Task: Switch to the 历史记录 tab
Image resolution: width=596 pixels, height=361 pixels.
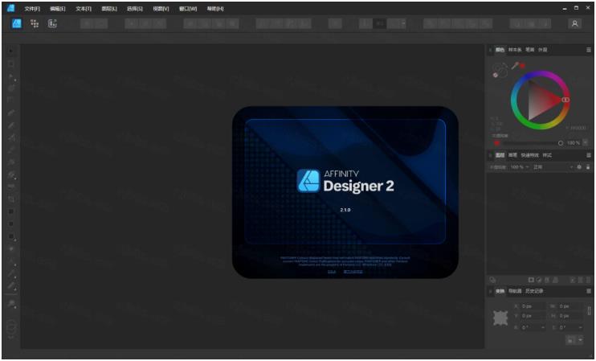Action: [534, 291]
